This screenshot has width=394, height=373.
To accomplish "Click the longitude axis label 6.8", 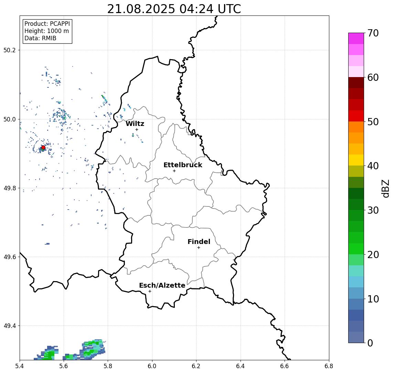I will (x=329, y=366).
